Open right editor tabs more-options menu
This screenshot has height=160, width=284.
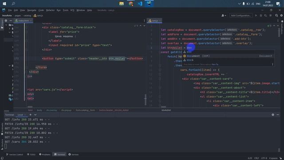click(278, 21)
